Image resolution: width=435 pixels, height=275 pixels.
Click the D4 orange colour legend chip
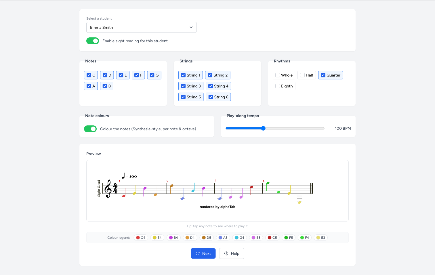[x=190, y=238]
